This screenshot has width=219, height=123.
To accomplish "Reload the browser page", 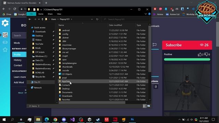I will (15, 9).
